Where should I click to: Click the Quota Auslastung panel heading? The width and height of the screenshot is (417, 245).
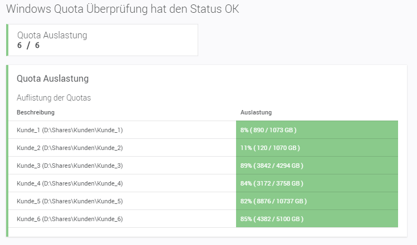53,79
